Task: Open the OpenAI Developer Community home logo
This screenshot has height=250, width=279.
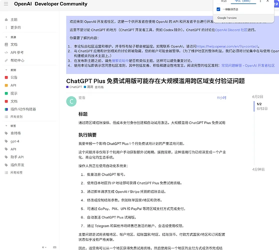Action: [x=50, y=4]
